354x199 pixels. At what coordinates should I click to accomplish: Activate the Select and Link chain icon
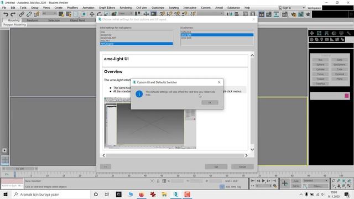(22, 14)
